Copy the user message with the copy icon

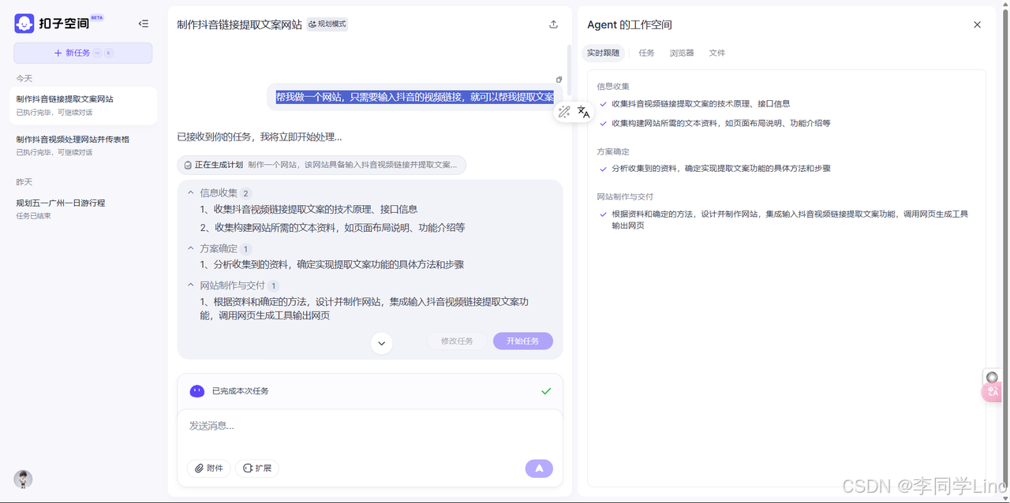point(559,80)
